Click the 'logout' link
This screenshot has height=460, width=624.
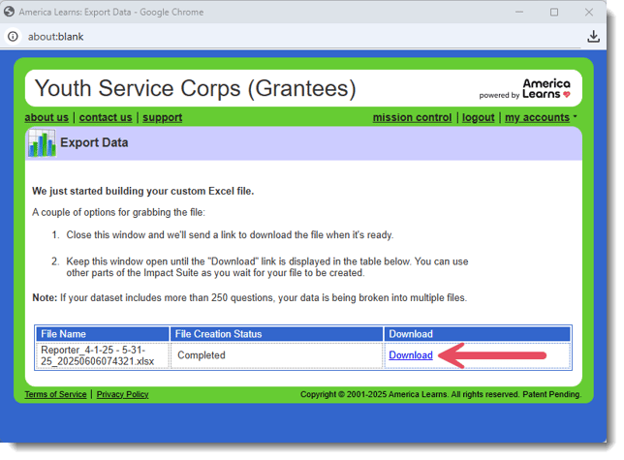tap(478, 117)
